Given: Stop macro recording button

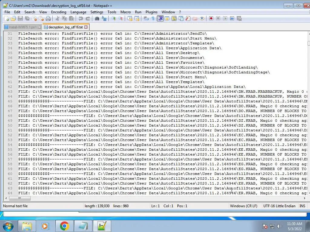Looking at the screenshot, I should 218,18.
